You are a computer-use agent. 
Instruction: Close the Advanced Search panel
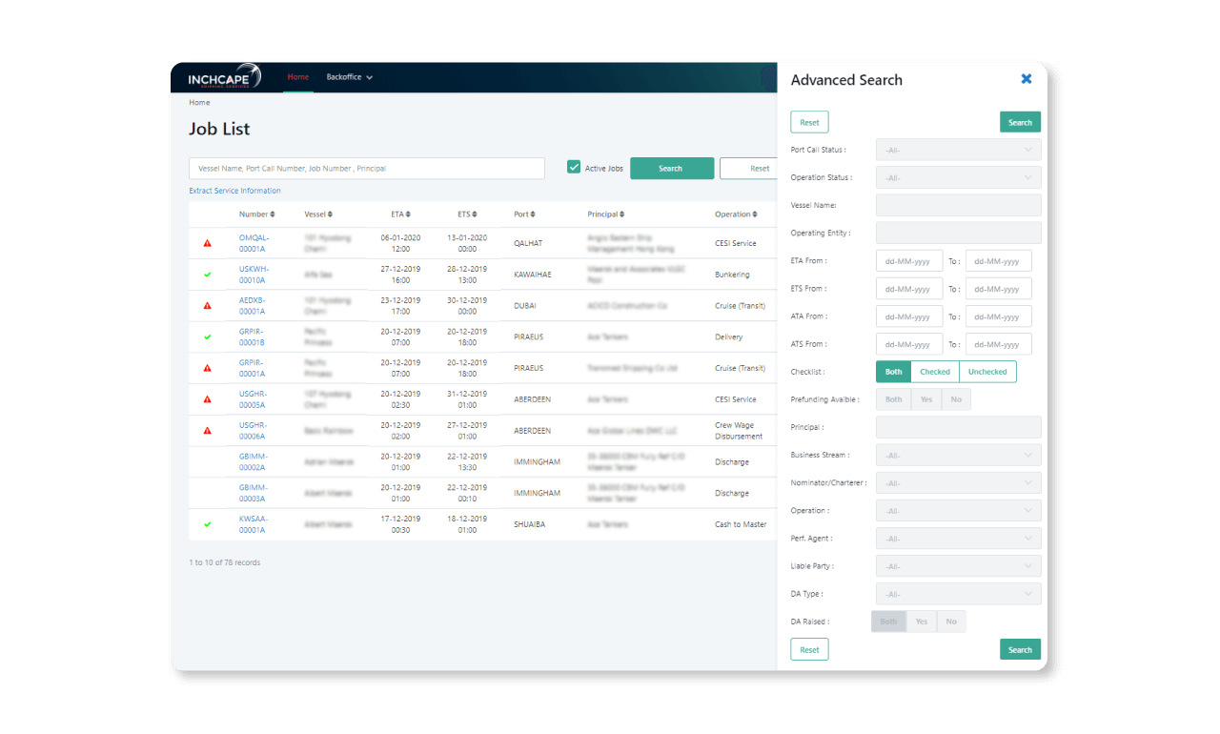[1026, 79]
